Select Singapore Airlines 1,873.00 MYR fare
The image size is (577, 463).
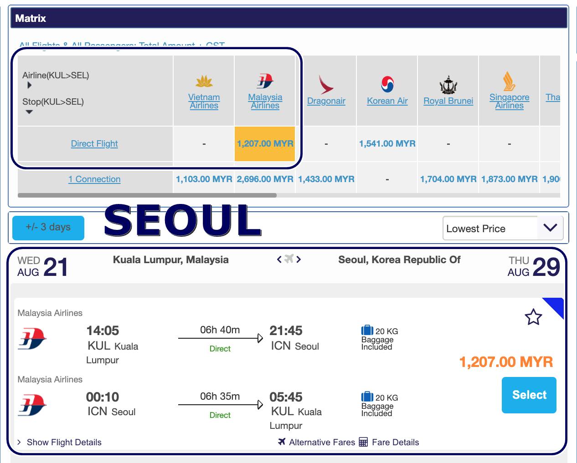pos(510,179)
